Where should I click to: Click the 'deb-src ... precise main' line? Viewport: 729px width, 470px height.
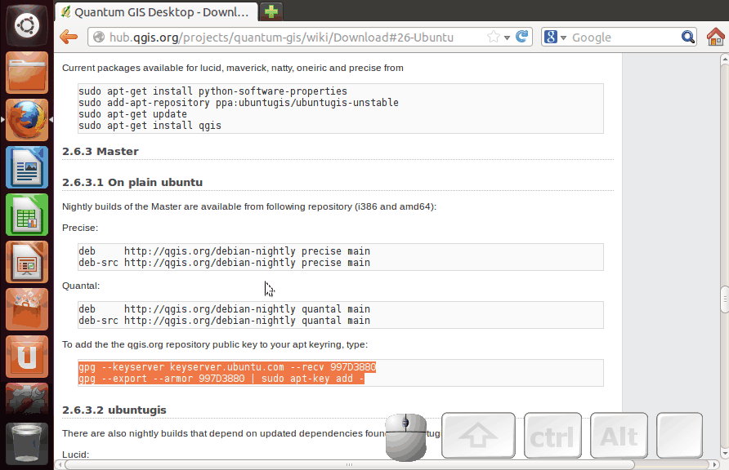point(224,263)
